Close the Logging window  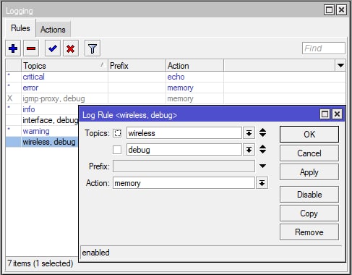pos(341,10)
